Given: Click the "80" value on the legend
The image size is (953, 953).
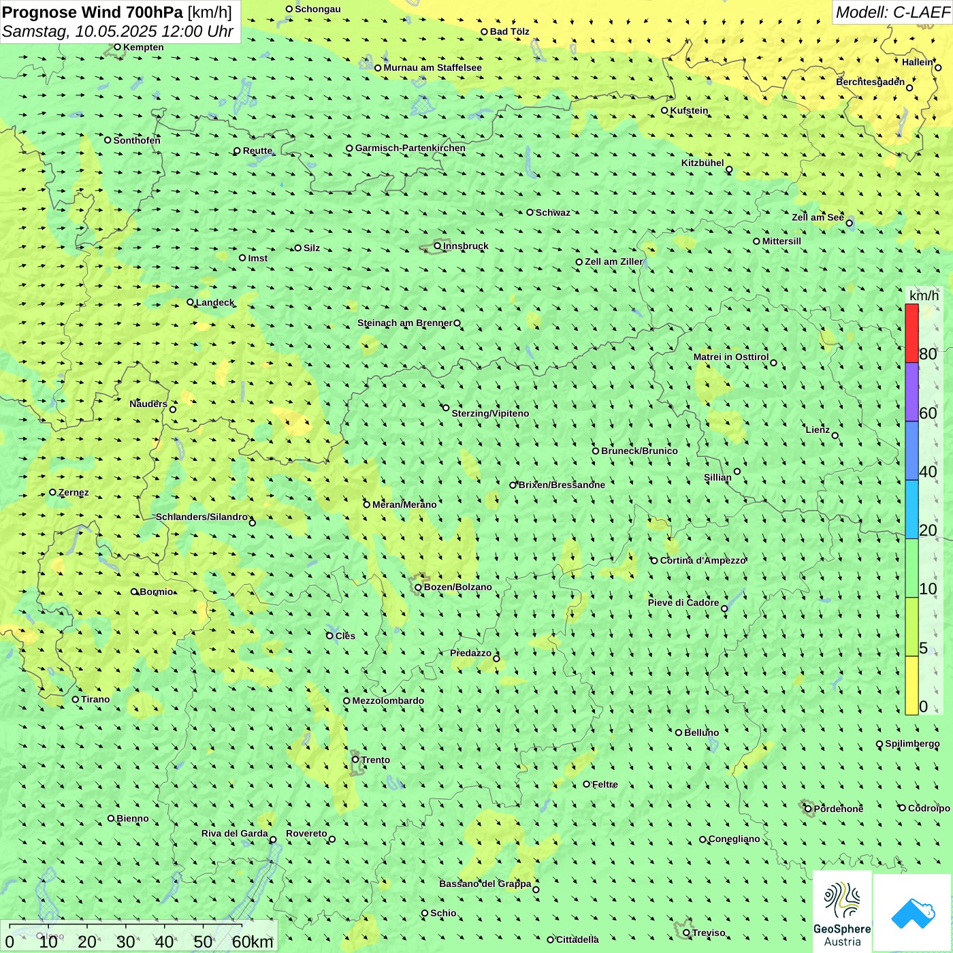Looking at the screenshot, I should [928, 354].
